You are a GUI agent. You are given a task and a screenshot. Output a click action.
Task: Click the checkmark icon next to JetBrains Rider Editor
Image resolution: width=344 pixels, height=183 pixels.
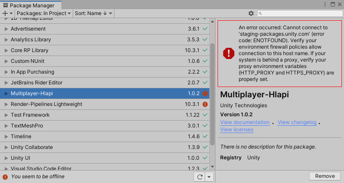click(205, 83)
